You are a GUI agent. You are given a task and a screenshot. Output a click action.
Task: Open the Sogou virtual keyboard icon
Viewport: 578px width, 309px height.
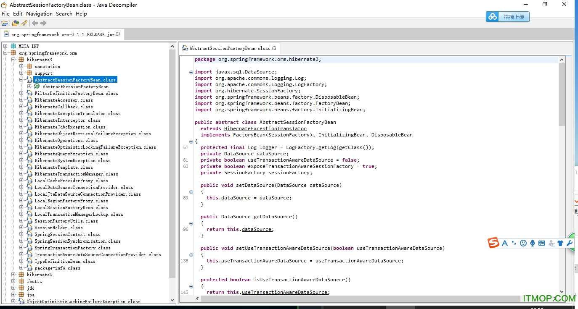coord(542,243)
